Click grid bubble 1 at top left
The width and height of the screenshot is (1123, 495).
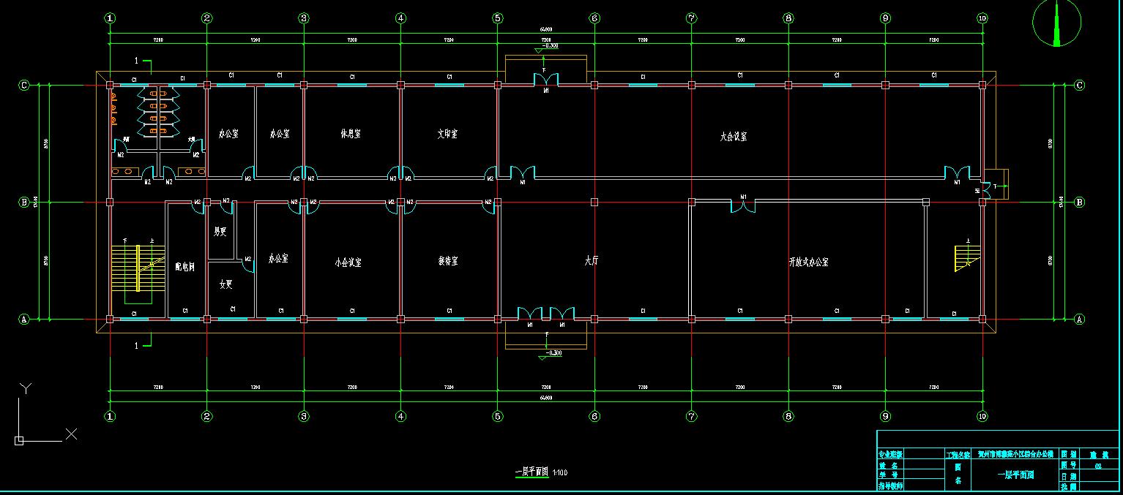(110, 18)
